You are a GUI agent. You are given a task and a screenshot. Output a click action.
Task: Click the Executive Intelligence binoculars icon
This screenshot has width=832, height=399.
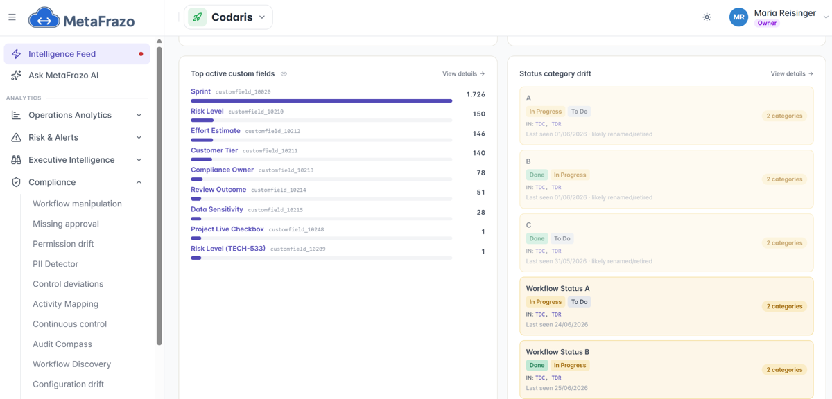coord(16,160)
